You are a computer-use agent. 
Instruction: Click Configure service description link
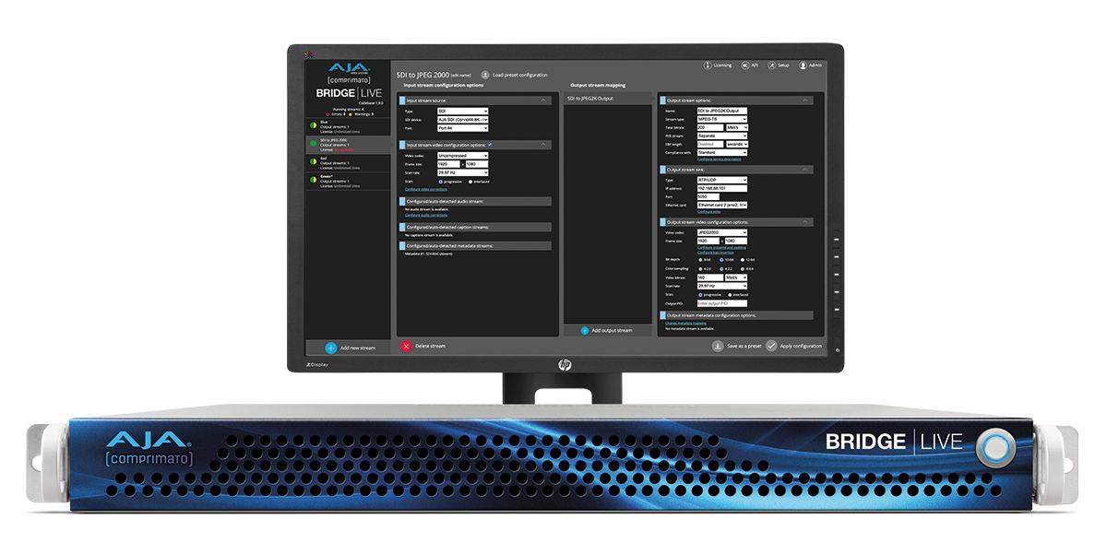pyautogui.click(x=719, y=159)
